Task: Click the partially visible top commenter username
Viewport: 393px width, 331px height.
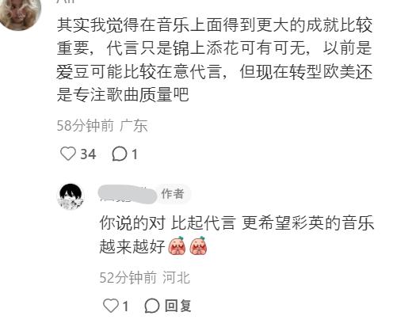Action: [x=66, y=2]
